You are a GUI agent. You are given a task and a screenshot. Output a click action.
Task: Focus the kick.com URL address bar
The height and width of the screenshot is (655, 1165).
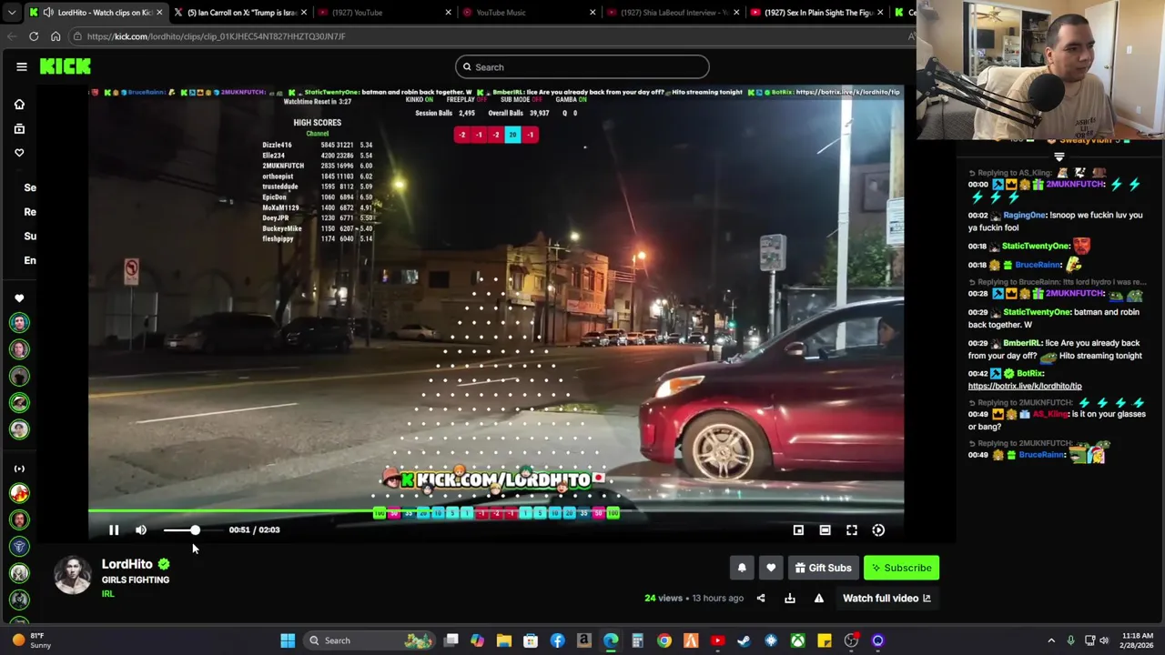pyautogui.click(x=491, y=36)
